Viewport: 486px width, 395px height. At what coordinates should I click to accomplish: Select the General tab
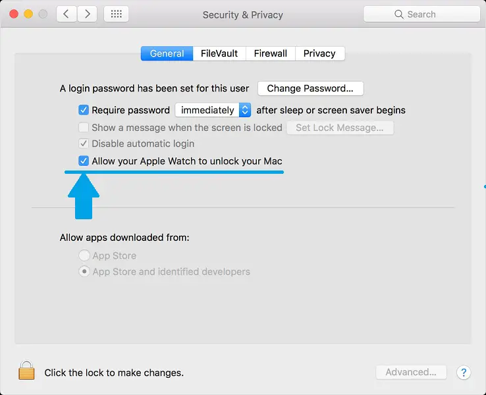(167, 53)
